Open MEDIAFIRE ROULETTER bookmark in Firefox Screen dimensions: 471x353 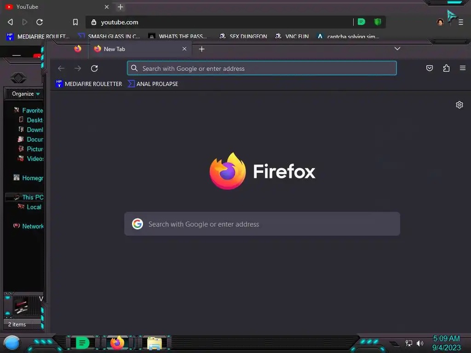(x=89, y=84)
